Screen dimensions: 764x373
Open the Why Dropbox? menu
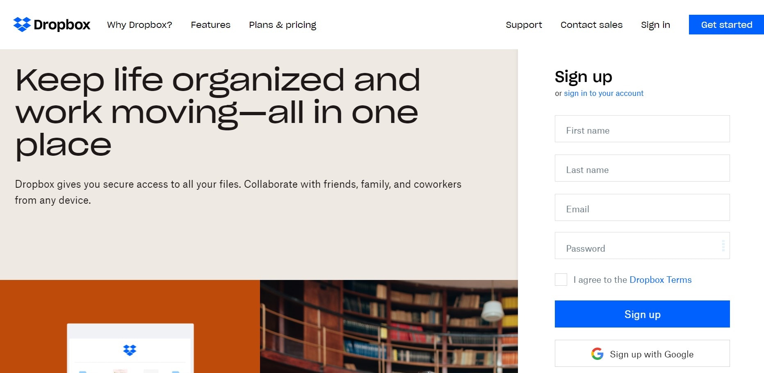click(x=139, y=25)
